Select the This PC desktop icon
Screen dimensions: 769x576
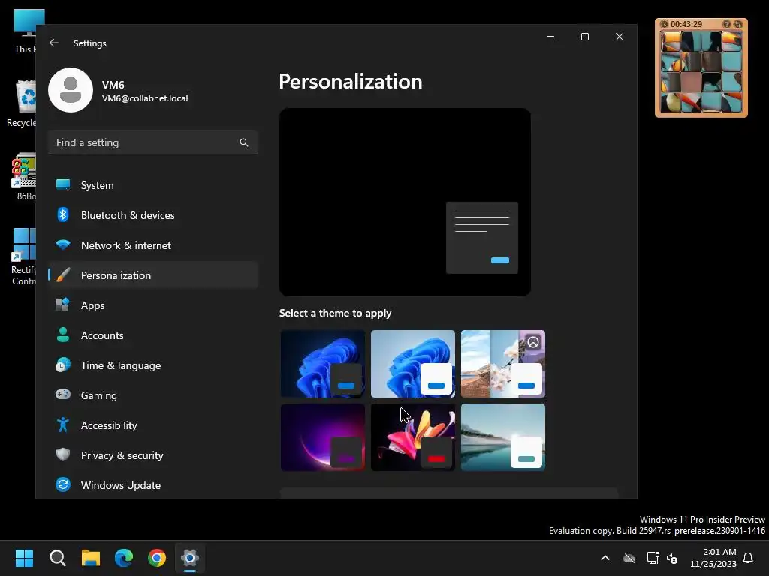point(23,31)
